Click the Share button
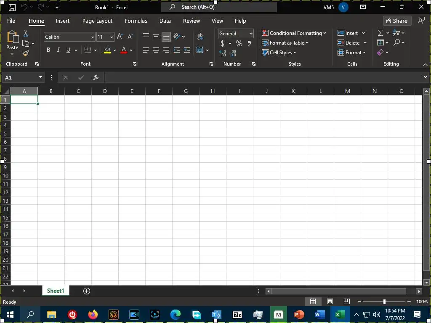Viewport: 431px width, 323px height. pyautogui.click(x=397, y=21)
